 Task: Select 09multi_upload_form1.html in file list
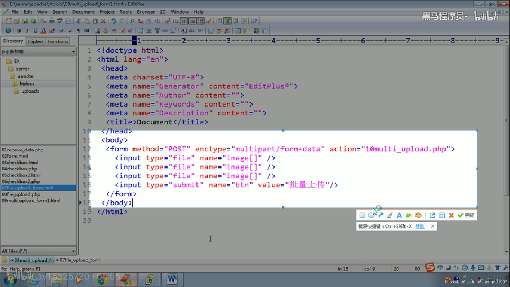point(31,201)
